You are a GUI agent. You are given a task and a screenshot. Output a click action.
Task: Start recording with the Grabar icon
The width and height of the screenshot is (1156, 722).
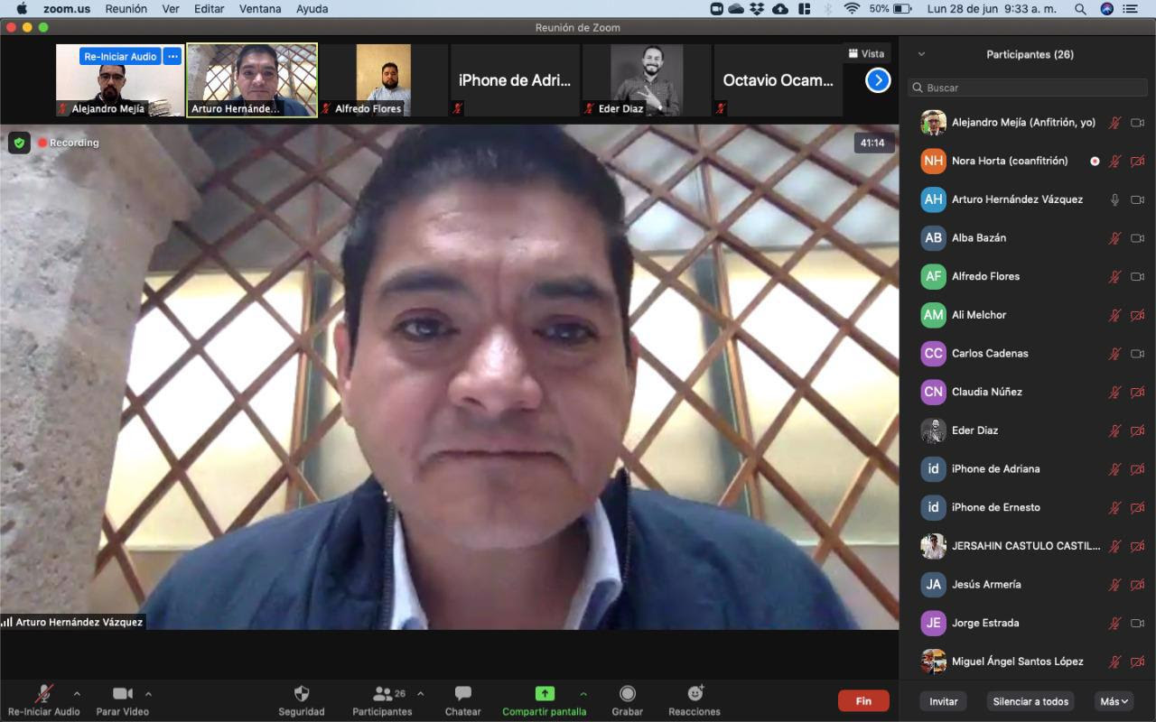(627, 694)
